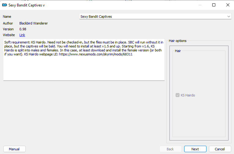This screenshot has height=154, width=234.
Task: Click the window title text in title bar
Action: [27, 5]
